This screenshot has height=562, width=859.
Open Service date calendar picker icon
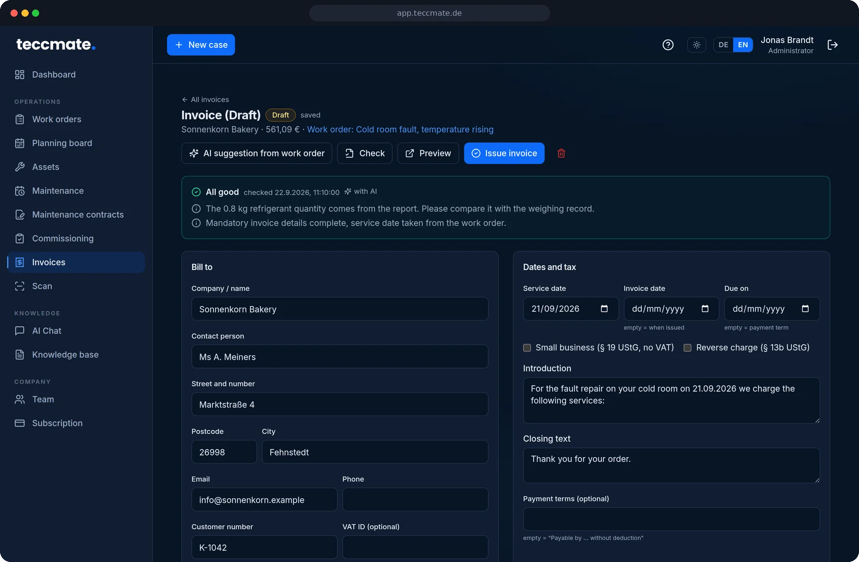(x=604, y=309)
